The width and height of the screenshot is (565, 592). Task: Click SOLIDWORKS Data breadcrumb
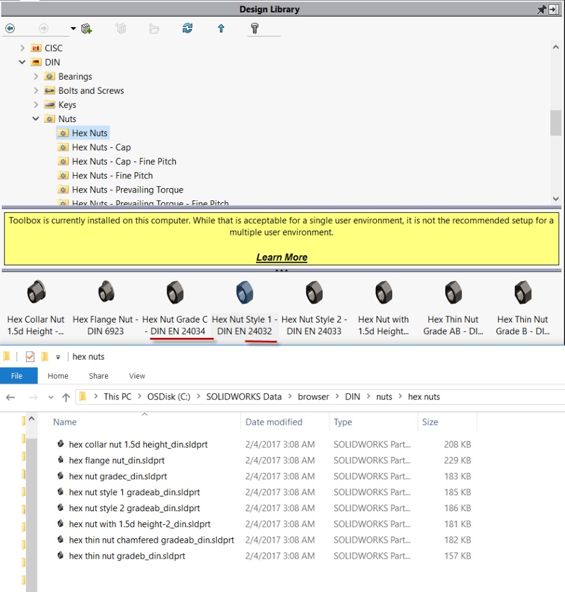244,397
